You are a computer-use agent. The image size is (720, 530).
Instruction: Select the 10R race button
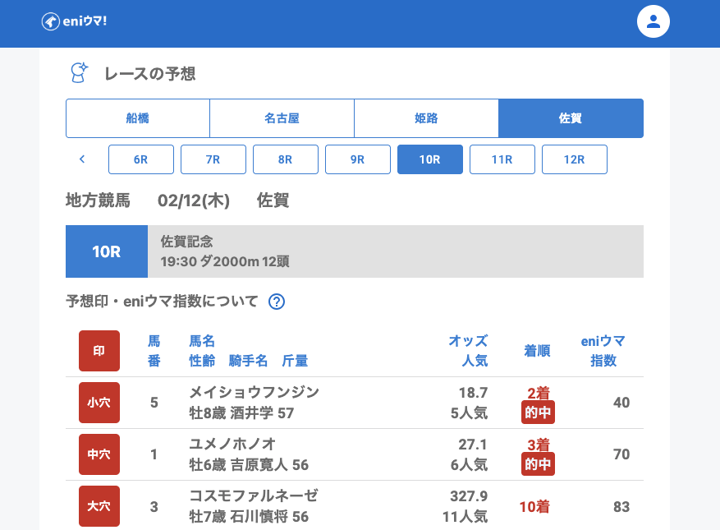[430, 159]
